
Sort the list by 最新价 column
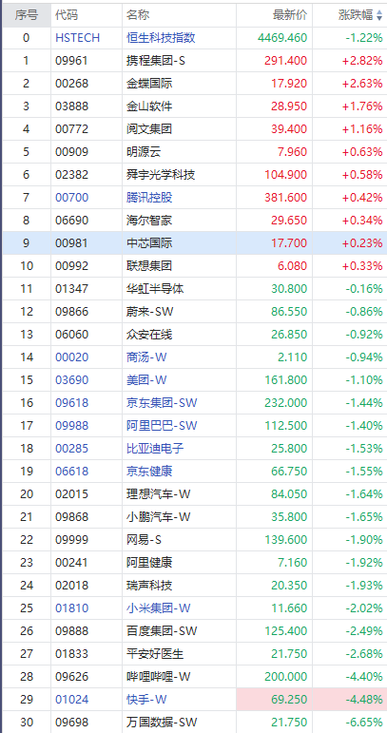pos(290,15)
